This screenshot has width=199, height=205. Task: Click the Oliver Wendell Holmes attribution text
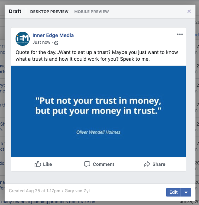(98, 132)
